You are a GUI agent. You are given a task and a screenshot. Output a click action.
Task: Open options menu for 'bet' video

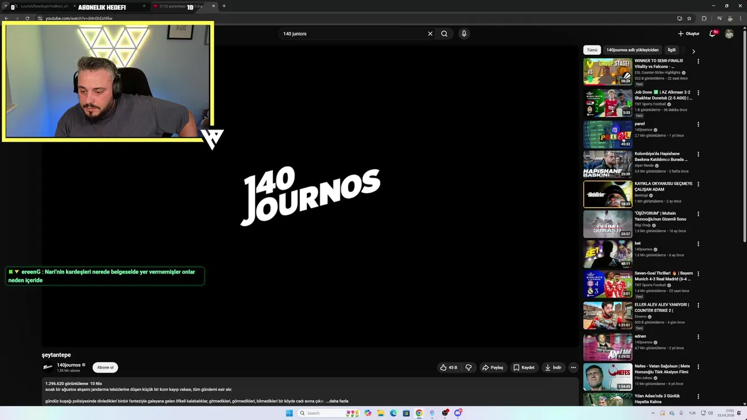[698, 244]
